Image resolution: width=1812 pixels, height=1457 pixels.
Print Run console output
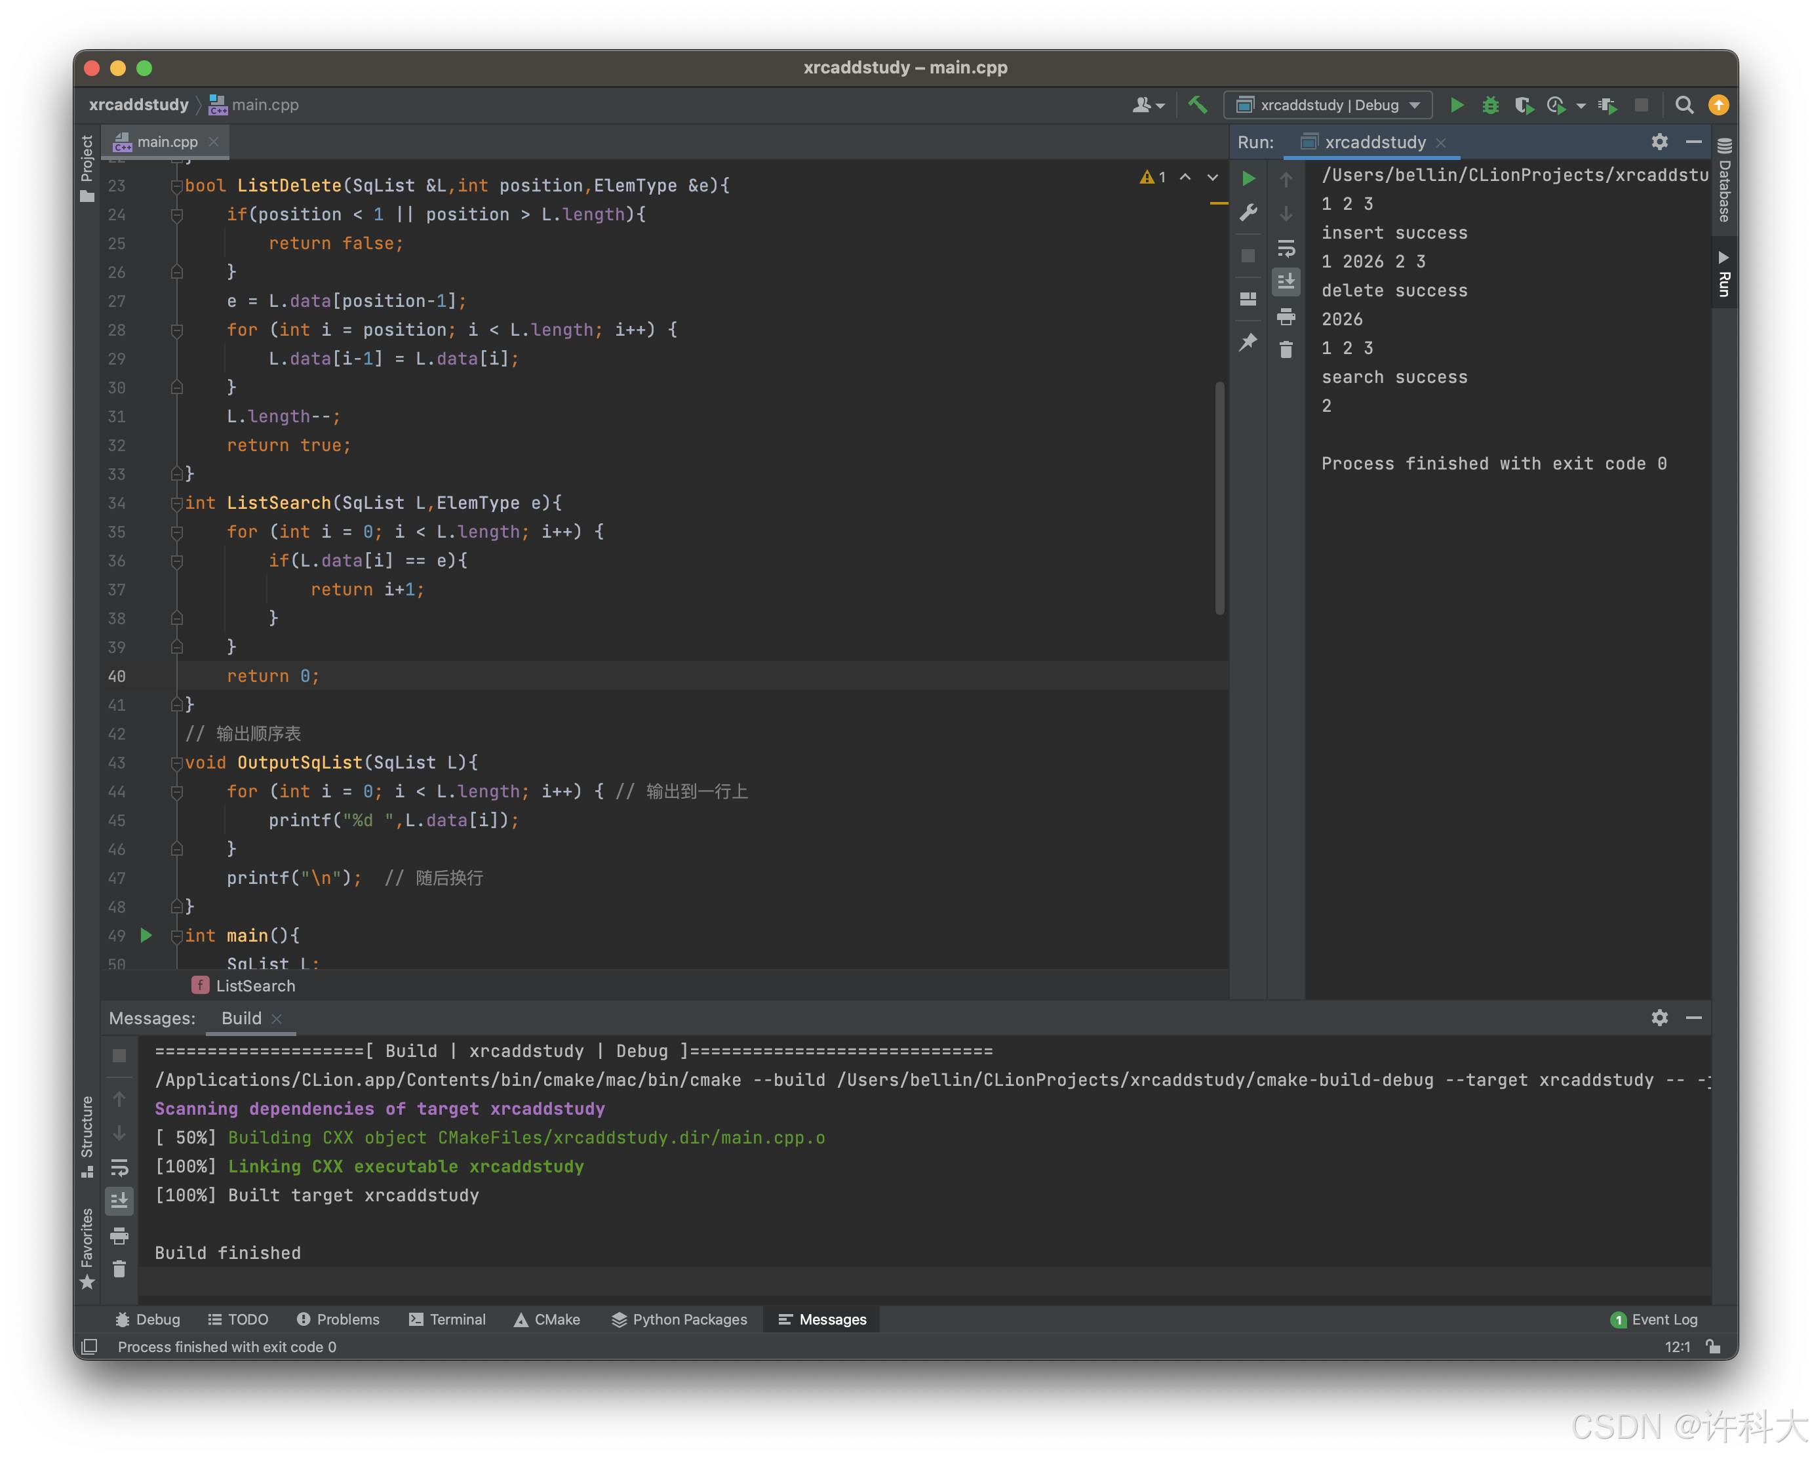click(1286, 317)
